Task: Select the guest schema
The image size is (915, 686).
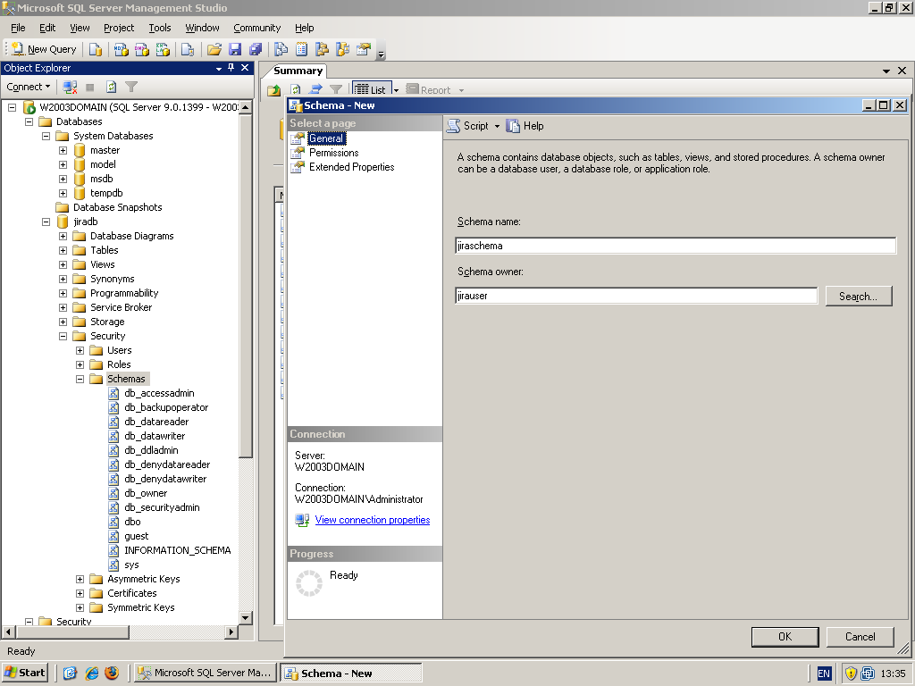Action: point(136,536)
